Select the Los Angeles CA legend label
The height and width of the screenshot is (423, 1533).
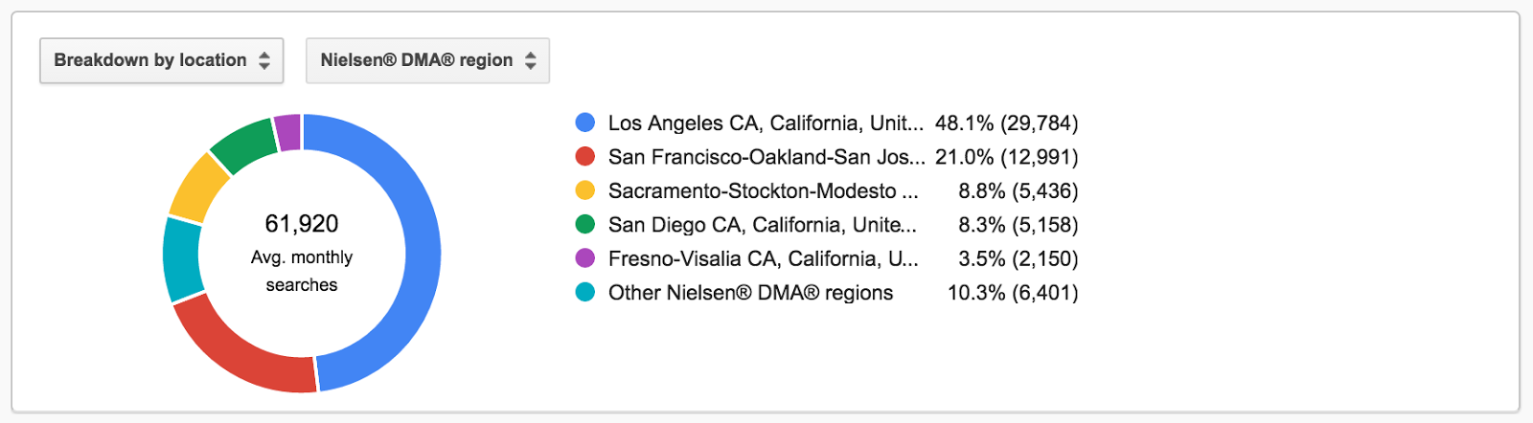click(x=766, y=123)
